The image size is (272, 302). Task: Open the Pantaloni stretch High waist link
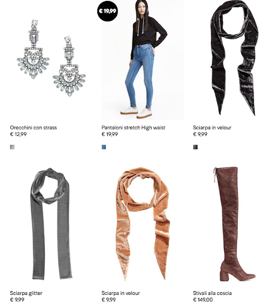[x=133, y=127]
